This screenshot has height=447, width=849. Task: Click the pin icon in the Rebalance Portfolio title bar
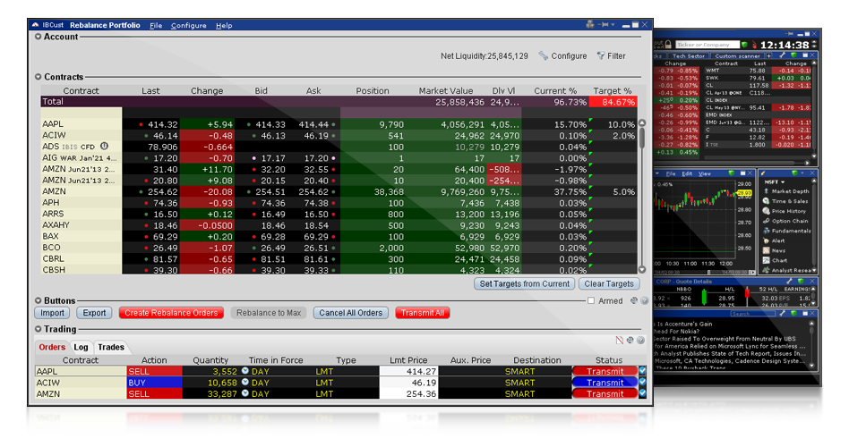(604, 24)
